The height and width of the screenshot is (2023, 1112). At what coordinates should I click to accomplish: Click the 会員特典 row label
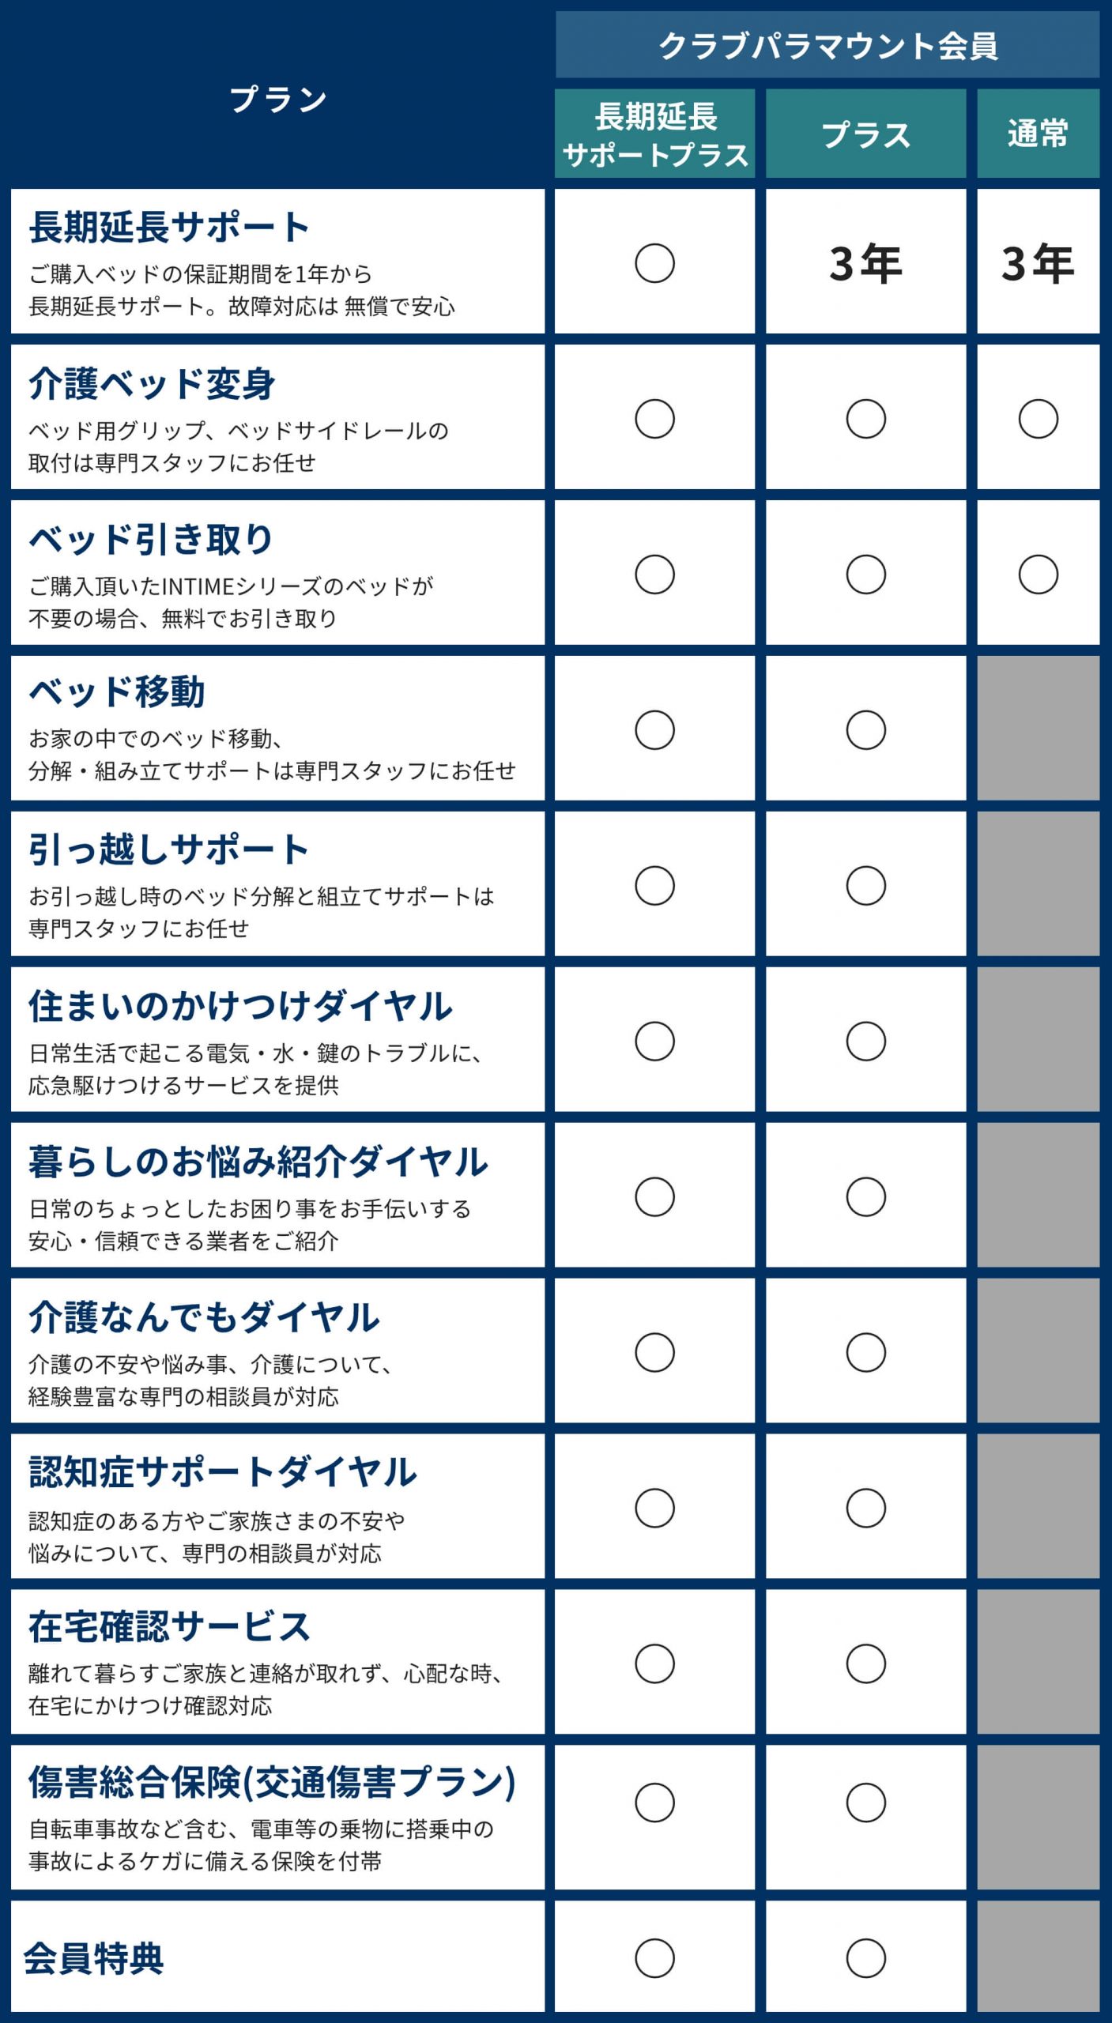pyautogui.click(x=93, y=1958)
